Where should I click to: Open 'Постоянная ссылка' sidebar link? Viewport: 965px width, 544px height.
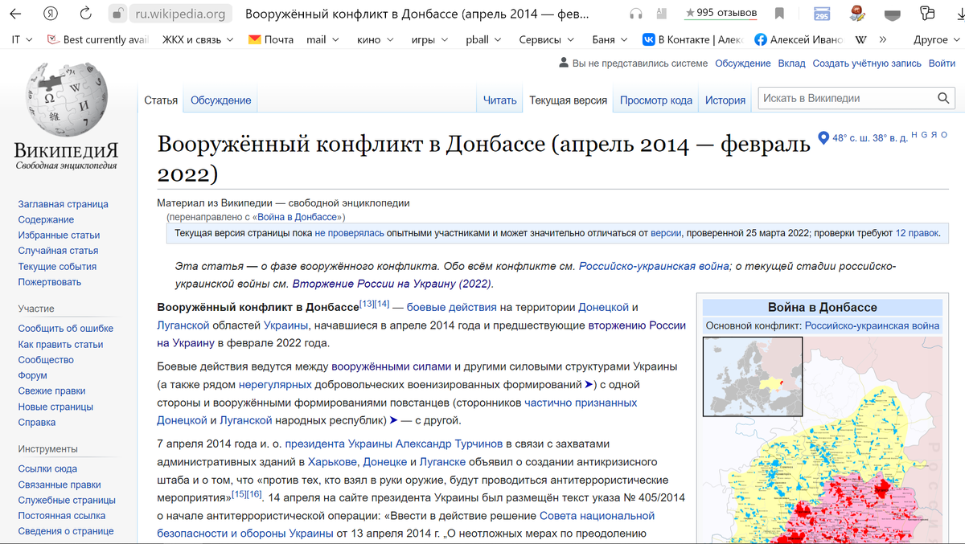(62, 516)
